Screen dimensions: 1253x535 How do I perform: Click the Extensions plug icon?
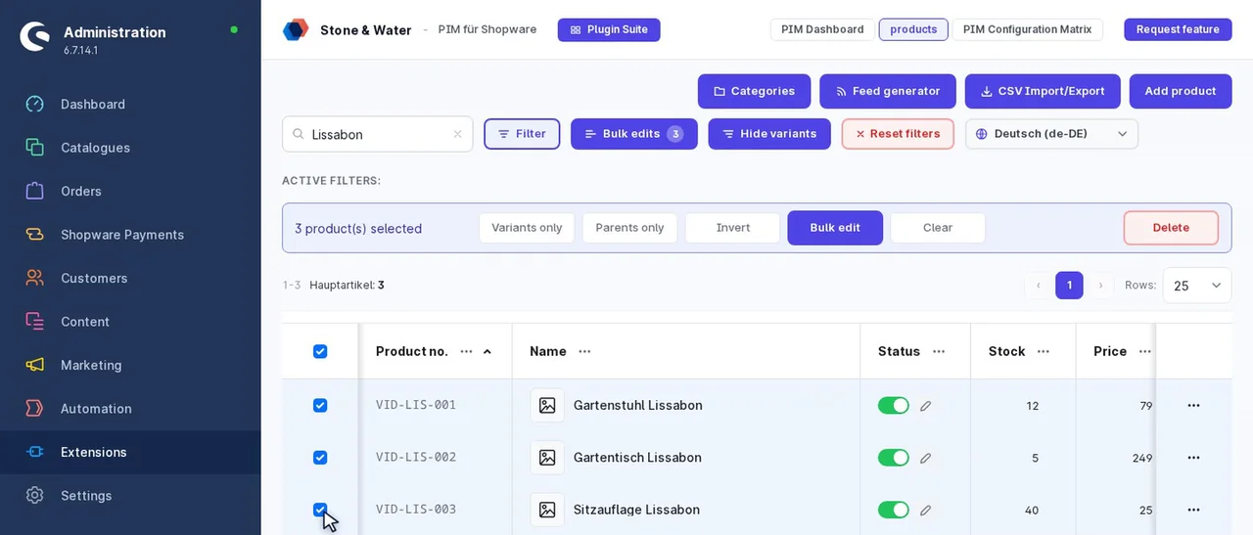point(35,452)
